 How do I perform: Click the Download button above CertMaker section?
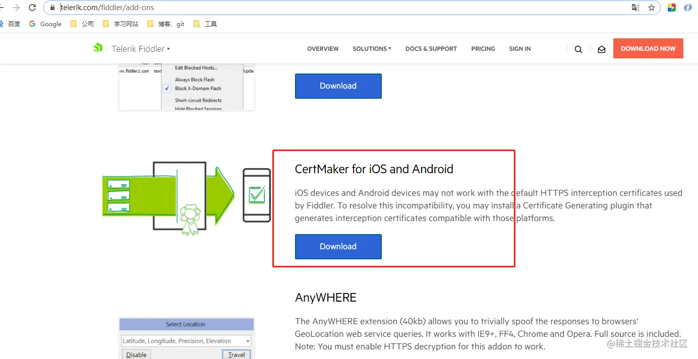pyautogui.click(x=338, y=86)
